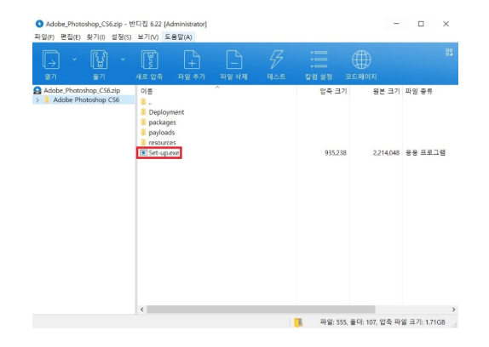Select the Deployment folder
489x347 pixels.
166,112
